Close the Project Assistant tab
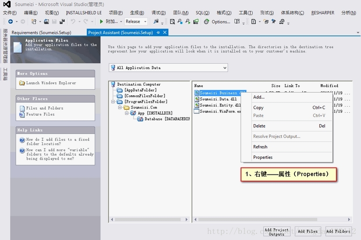Image resolution: width=361 pixels, height=240 pixels. point(165,33)
